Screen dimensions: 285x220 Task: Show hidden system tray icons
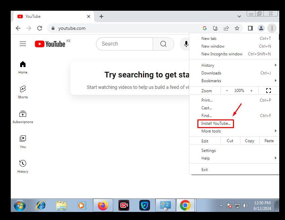coord(221,206)
